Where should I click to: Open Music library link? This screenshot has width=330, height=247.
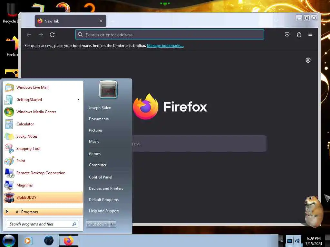click(94, 142)
